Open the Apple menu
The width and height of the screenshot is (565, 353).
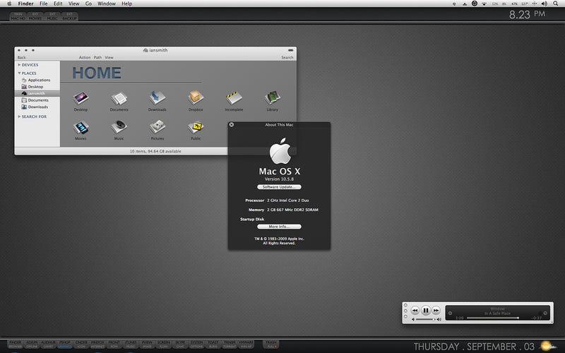9,4
